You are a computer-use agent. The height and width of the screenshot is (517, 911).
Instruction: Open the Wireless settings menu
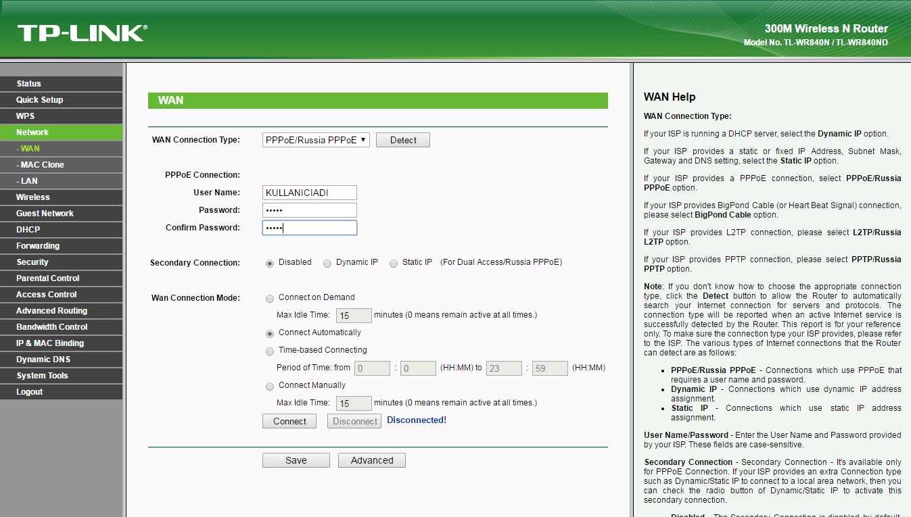(x=61, y=197)
